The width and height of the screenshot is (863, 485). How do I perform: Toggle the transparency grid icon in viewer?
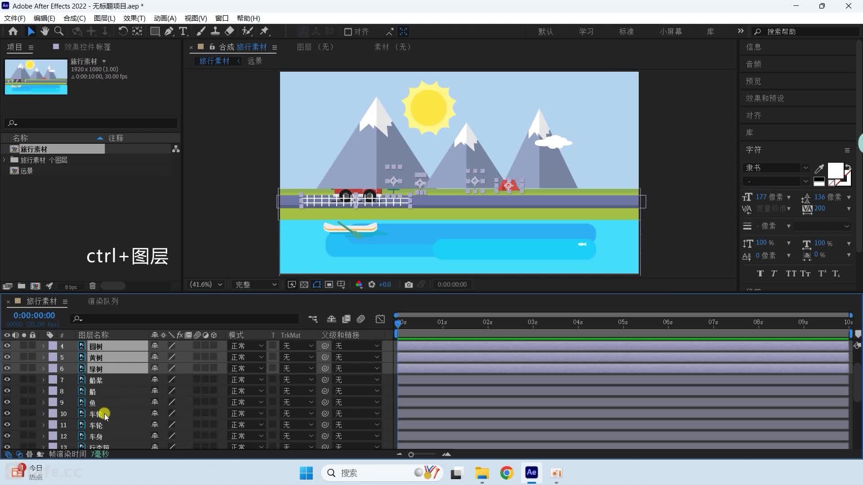(x=304, y=285)
